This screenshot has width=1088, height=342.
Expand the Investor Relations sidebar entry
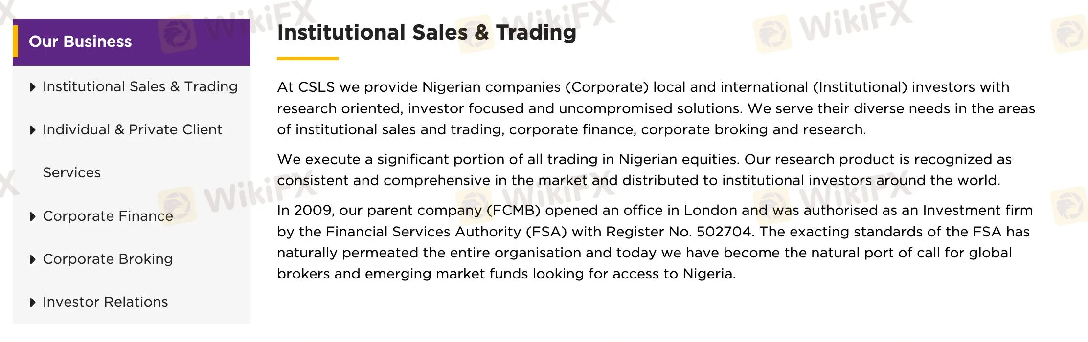click(105, 302)
